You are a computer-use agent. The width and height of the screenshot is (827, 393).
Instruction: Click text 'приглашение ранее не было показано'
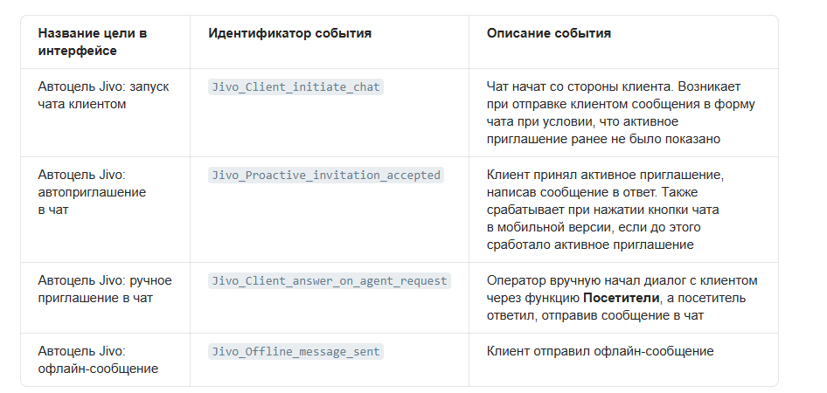point(603,139)
